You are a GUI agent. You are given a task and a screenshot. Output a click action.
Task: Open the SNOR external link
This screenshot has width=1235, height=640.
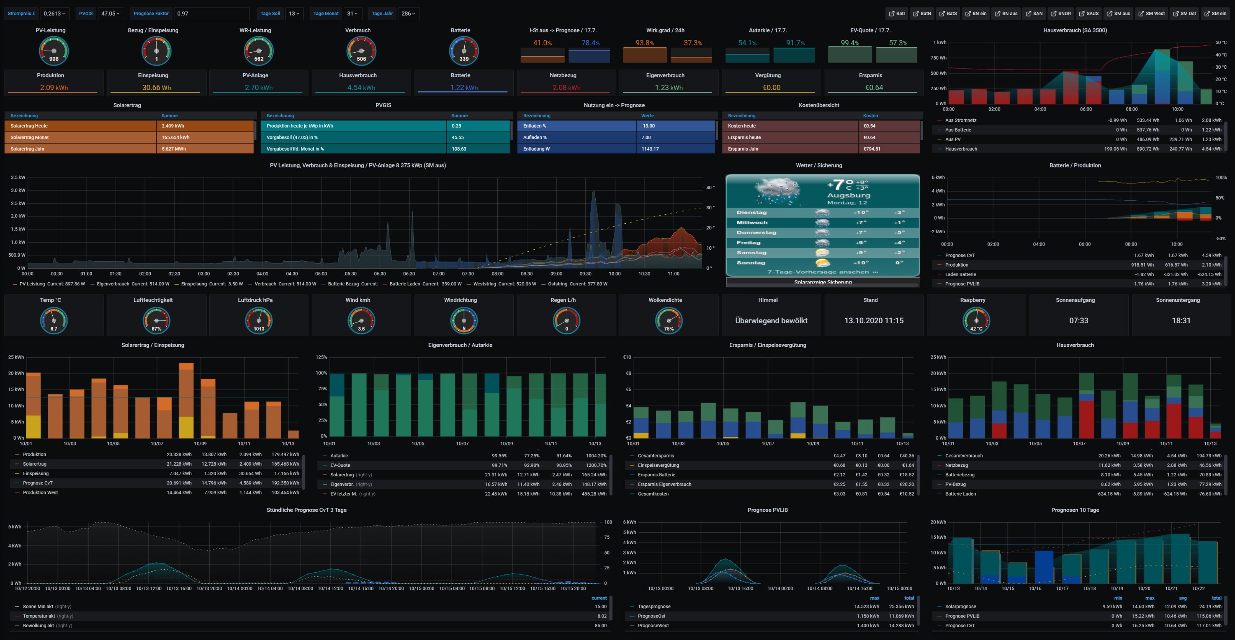point(1060,14)
